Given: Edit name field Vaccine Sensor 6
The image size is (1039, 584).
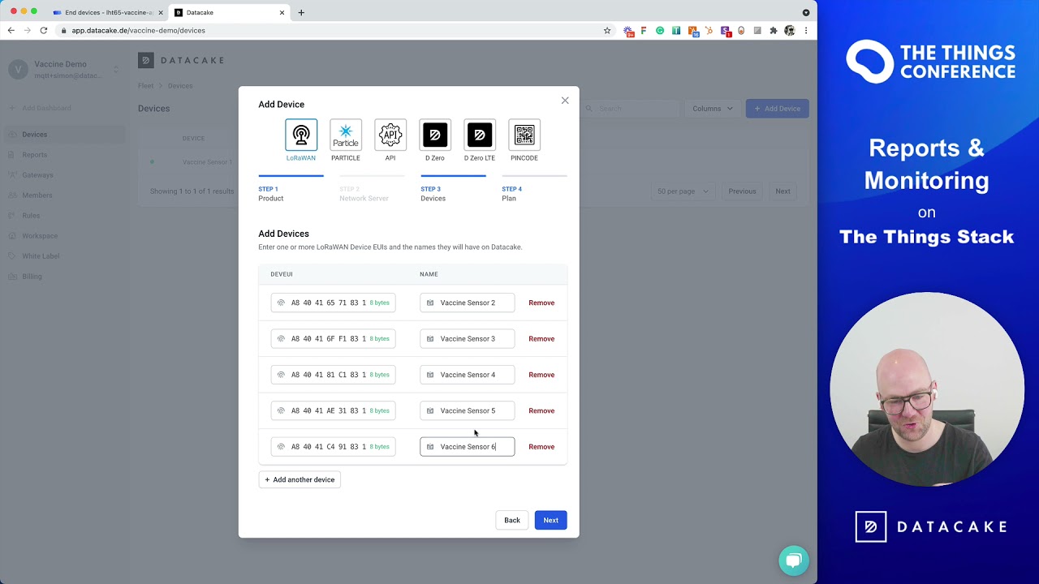Looking at the screenshot, I should (x=467, y=447).
